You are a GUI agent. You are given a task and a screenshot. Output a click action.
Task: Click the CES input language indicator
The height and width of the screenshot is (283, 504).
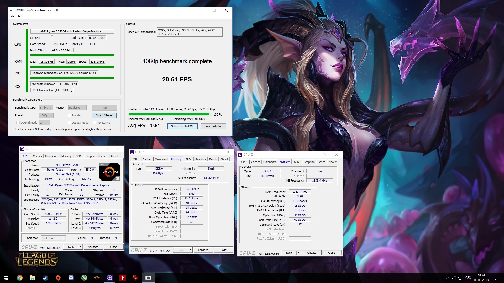tap(468, 278)
